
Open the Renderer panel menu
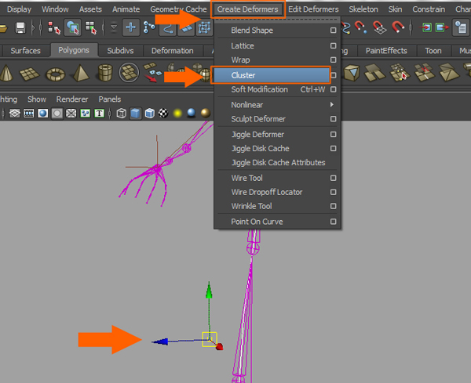[x=72, y=99]
